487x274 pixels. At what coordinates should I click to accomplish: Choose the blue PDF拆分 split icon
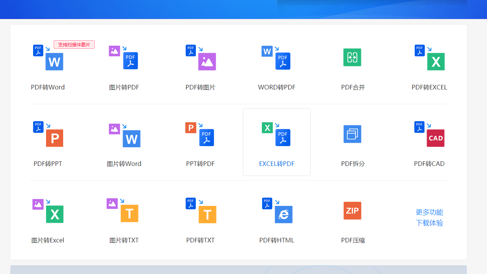click(x=352, y=134)
